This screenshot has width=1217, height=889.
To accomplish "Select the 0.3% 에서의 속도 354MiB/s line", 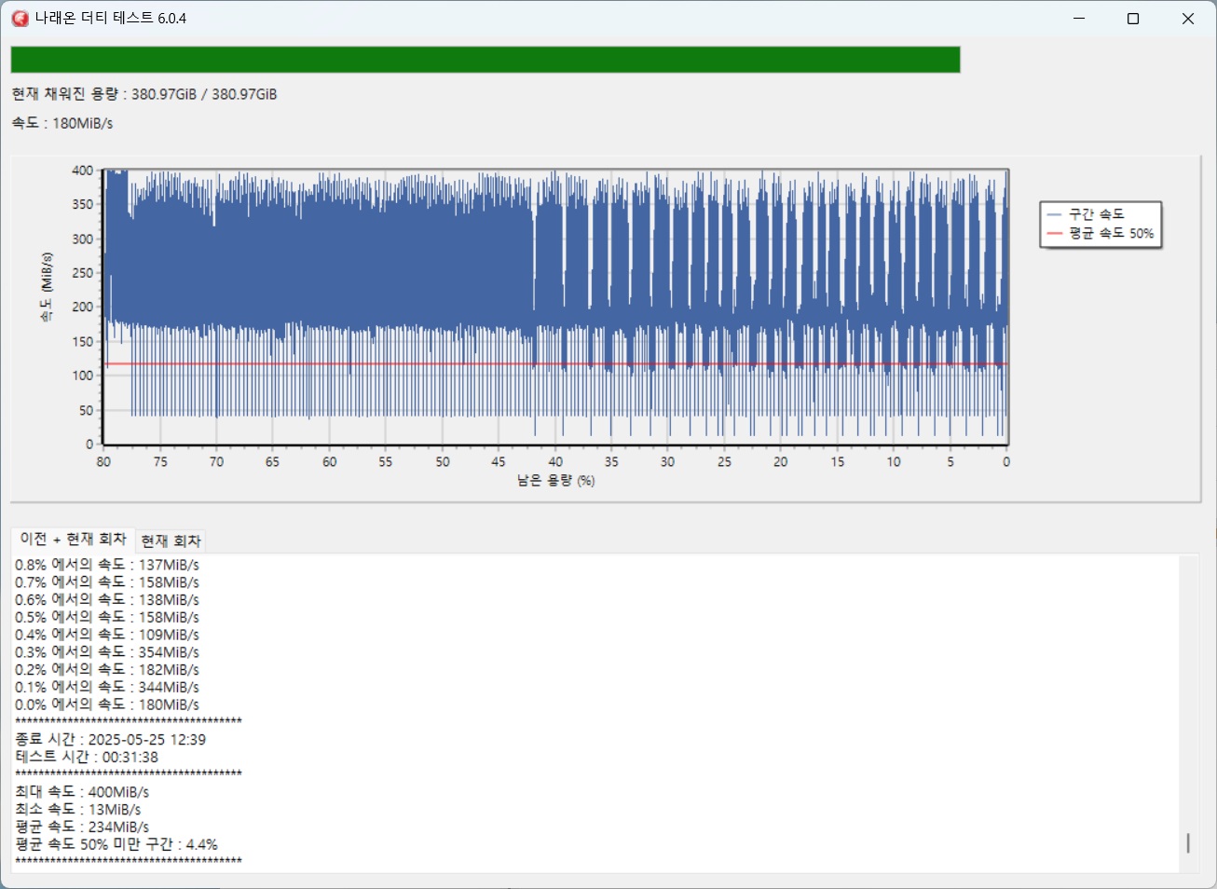I will (107, 652).
